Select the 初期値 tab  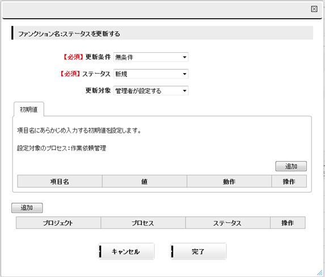[x=28, y=110]
